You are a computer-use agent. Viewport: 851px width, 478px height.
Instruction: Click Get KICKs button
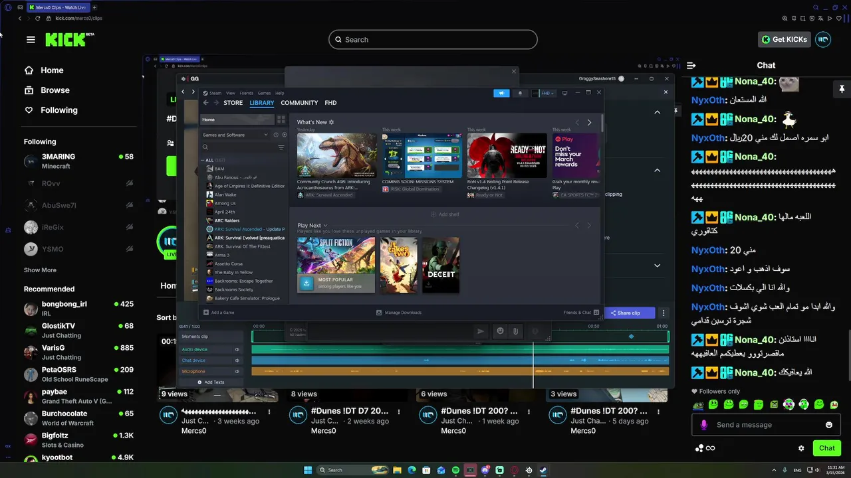785,39
